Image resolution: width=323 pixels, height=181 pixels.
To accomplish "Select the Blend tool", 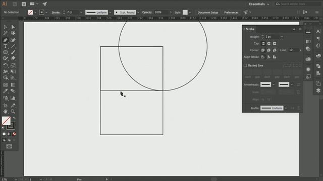I will (13, 91).
